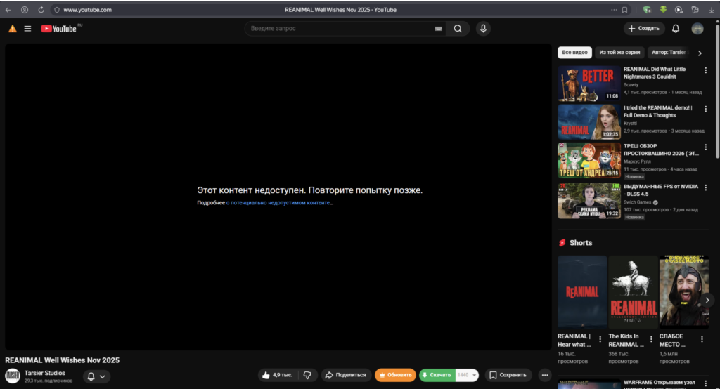Select the Автор: Tarsier chip
Image resolution: width=720 pixels, height=389 pixels.
669,52
